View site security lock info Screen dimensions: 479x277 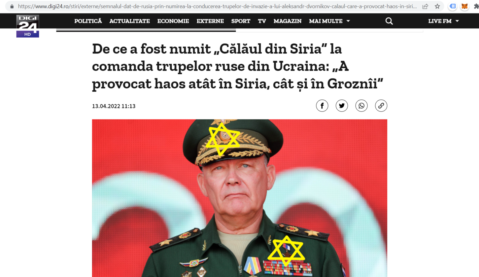12,6
